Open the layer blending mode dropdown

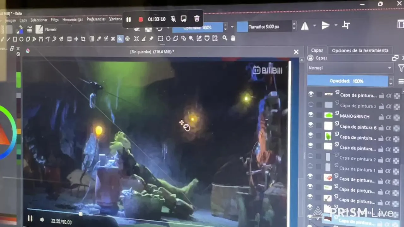pos(350,68)
